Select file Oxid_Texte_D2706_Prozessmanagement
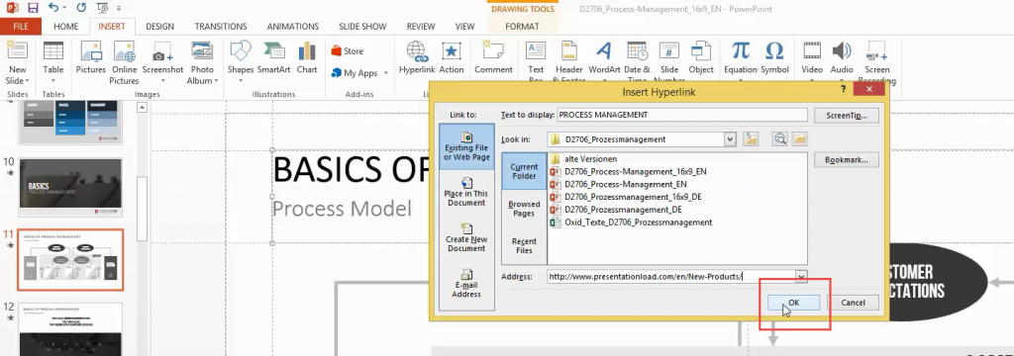Viewport: 1014px width, 356px height. (631, 222)
